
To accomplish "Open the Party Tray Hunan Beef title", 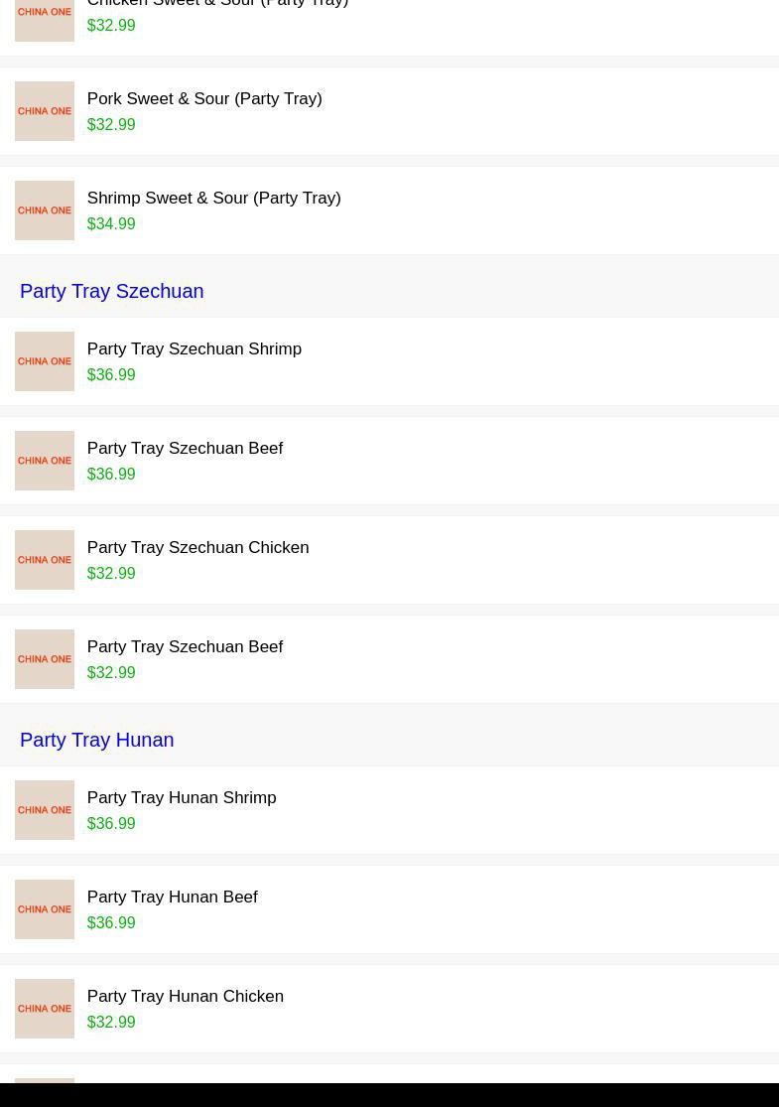I will click(x=173, y=898).
